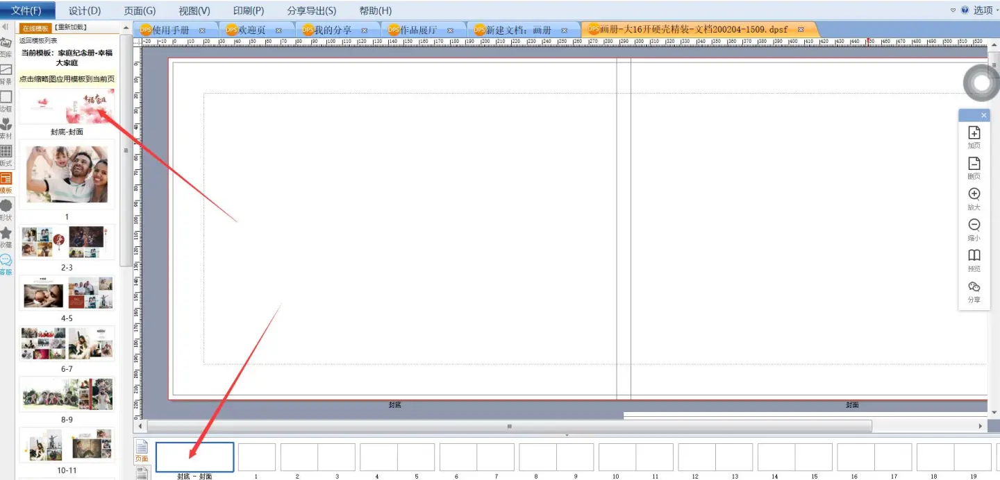Screen dimensions: 1000x480
Task: Collapse the left sidebar panel arrow
Action: click(x=6, y=27)
